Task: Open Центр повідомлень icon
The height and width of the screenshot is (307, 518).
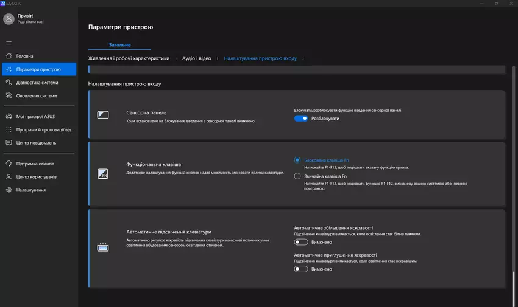Action: [9, 143]
